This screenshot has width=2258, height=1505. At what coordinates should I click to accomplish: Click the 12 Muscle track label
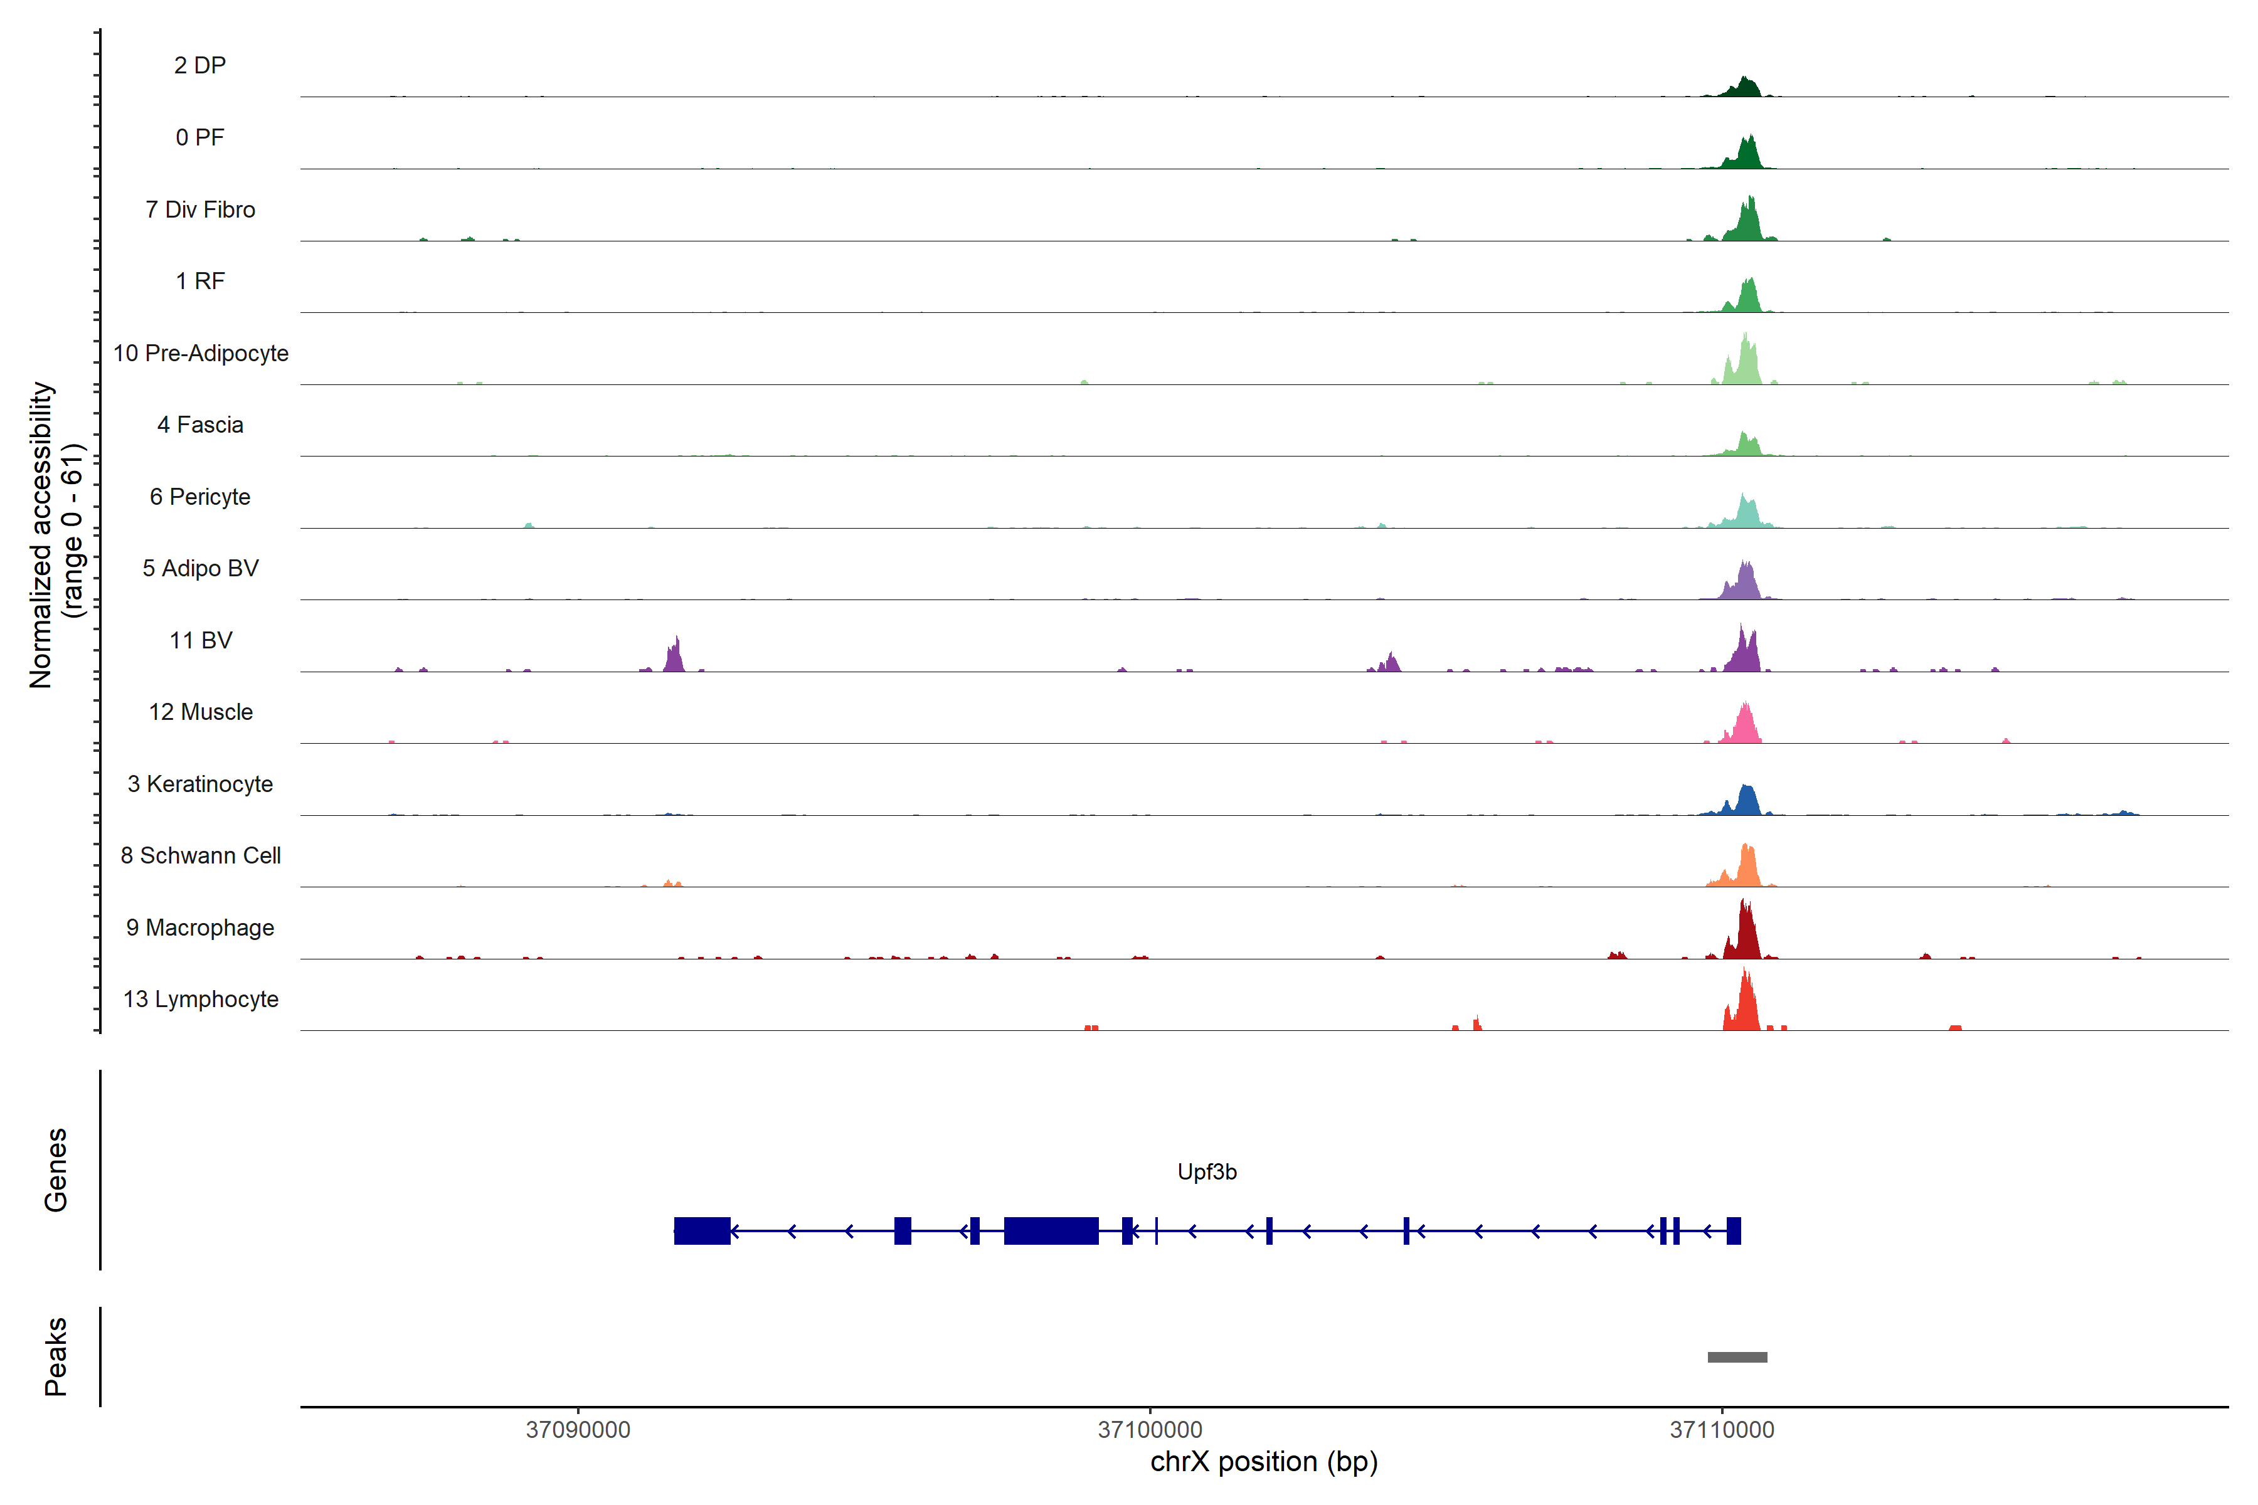[x=201, y=712]
